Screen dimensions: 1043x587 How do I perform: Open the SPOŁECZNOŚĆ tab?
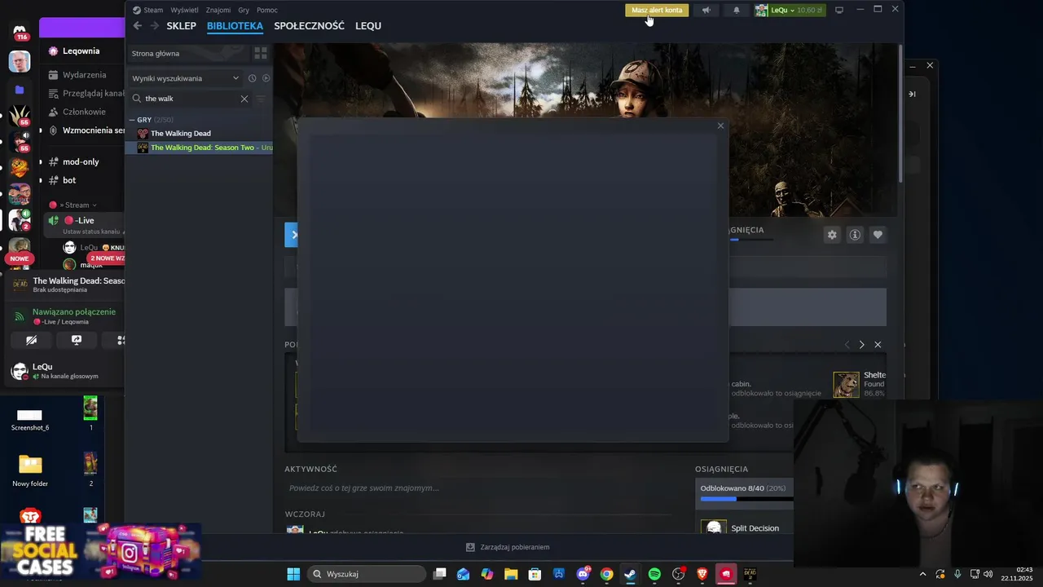[309, 25]
